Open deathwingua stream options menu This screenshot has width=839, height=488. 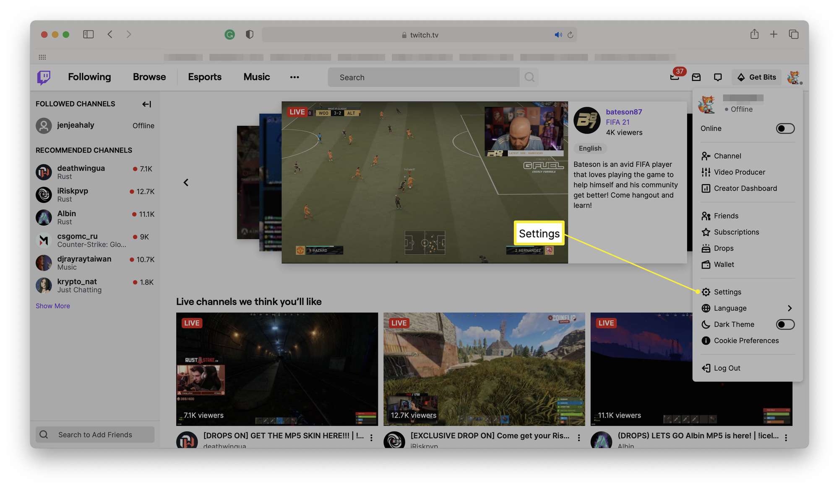(371, 438)
